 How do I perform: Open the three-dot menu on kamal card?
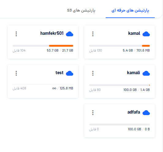click(x=93, y=34)
